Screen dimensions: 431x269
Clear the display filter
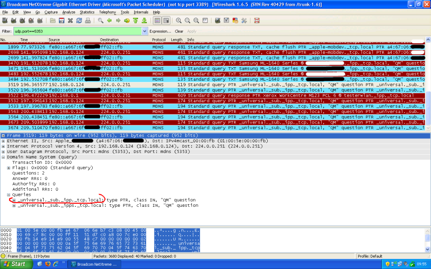[x=179, y=31]
